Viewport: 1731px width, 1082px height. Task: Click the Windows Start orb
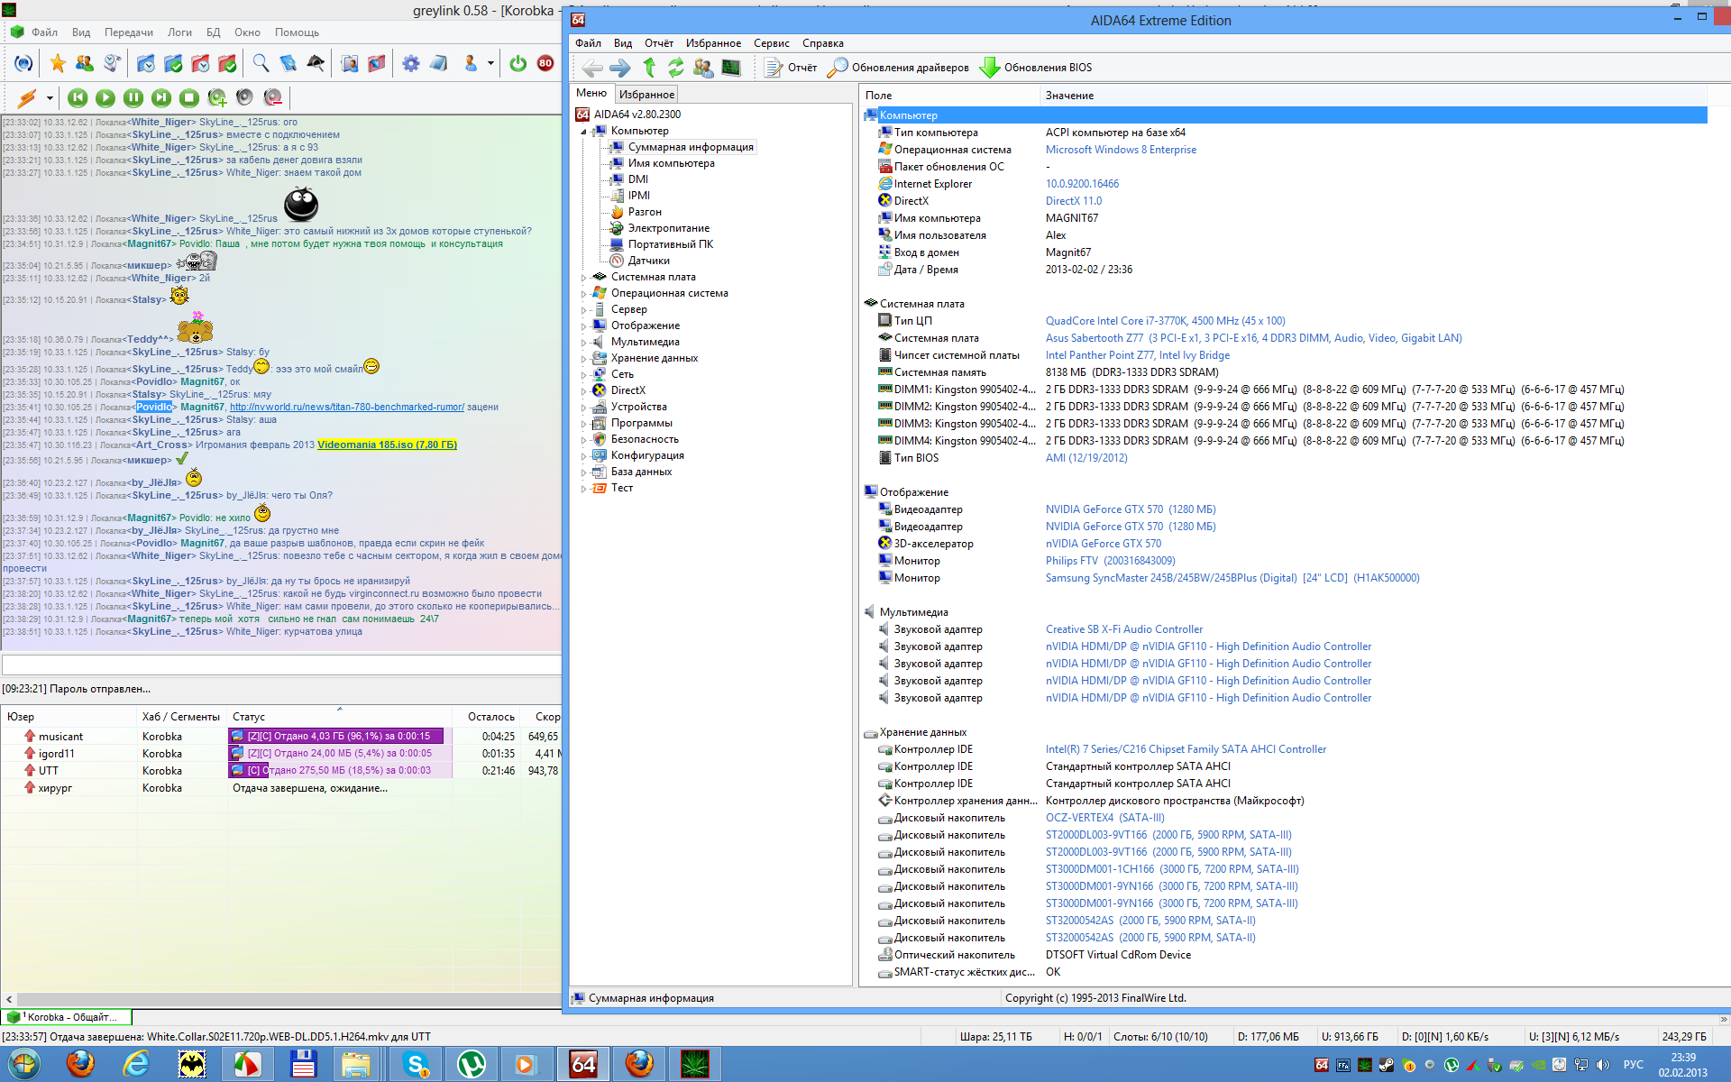coord(25,1065)
